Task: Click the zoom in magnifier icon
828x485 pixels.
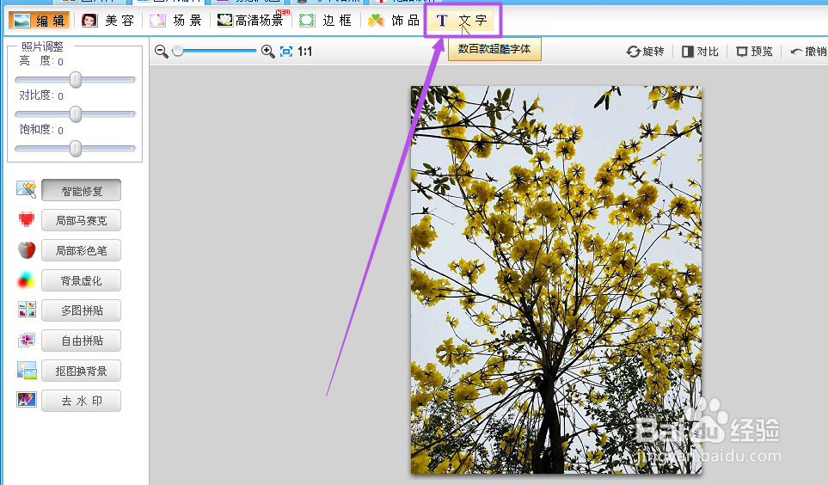Action: pos(267,52)
